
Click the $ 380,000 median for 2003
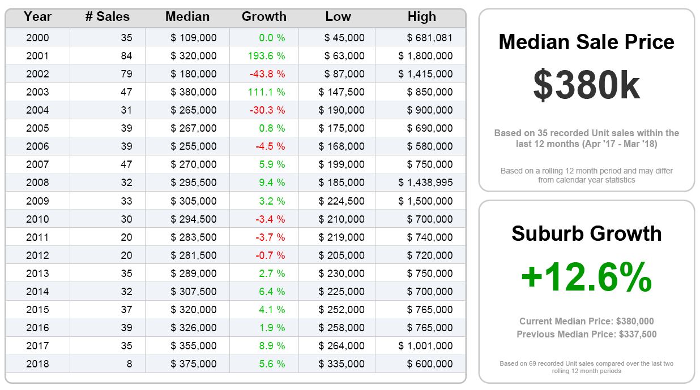point(193,92)
